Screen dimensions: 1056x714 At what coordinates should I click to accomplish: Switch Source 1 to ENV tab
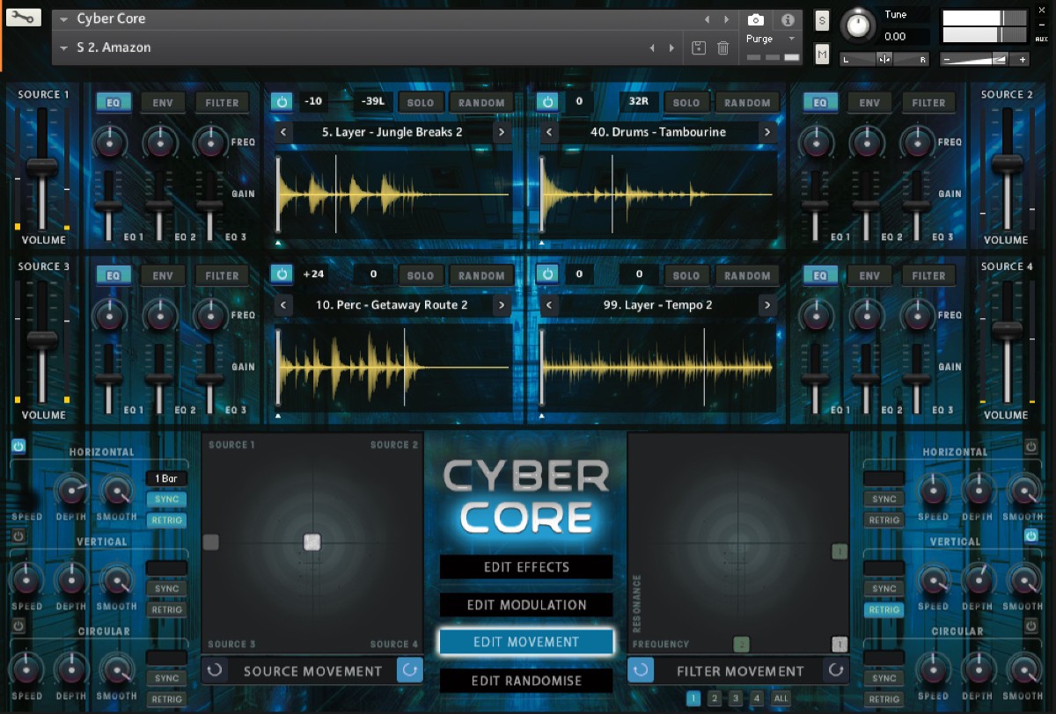tap(163, 103)
